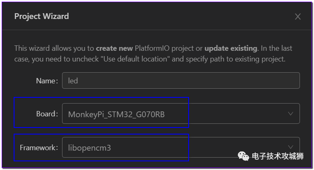The height and width of the screenshot is (170, 314).
Task: Focus the Name input field containing led
Action: 181,80
